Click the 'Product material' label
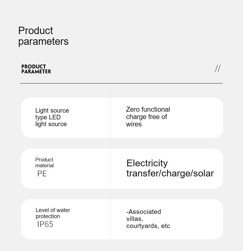Screen dimensions: 243x251 pos(45,163)
